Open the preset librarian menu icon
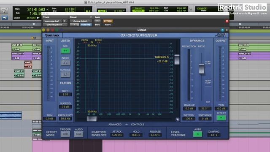Screen dimensions: 270x152 coord(91,17)
